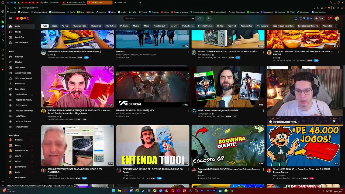Start voice search with microphone icon

(209, 18)
